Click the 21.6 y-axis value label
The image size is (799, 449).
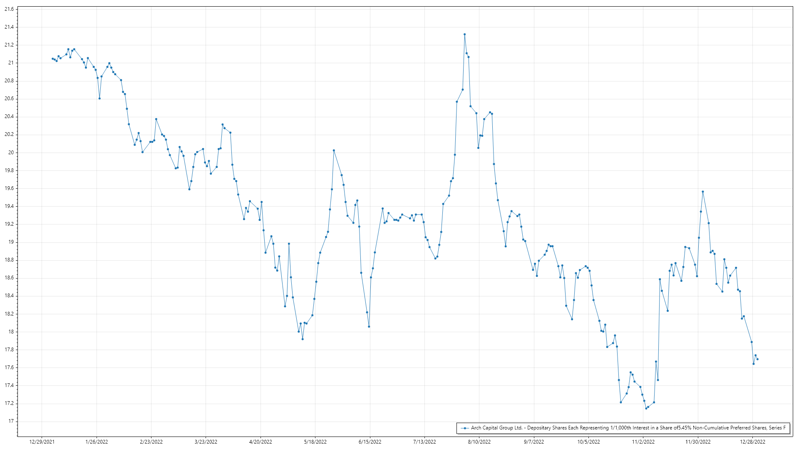[9, 9]
